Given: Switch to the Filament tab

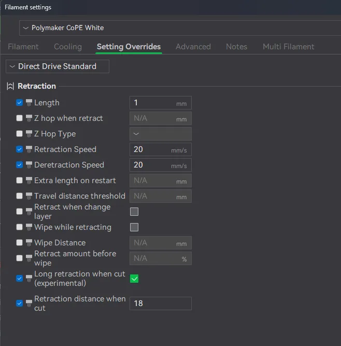Looking at the screenshot, I should tap(23, 47).
